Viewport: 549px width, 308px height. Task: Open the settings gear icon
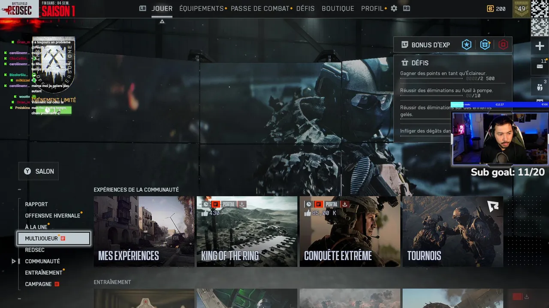[x=394, y=8]
